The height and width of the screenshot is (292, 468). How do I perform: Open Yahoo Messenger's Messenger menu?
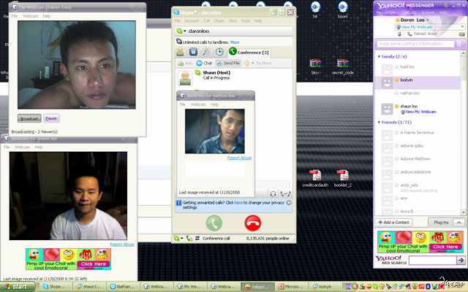[x=385, y=12]
